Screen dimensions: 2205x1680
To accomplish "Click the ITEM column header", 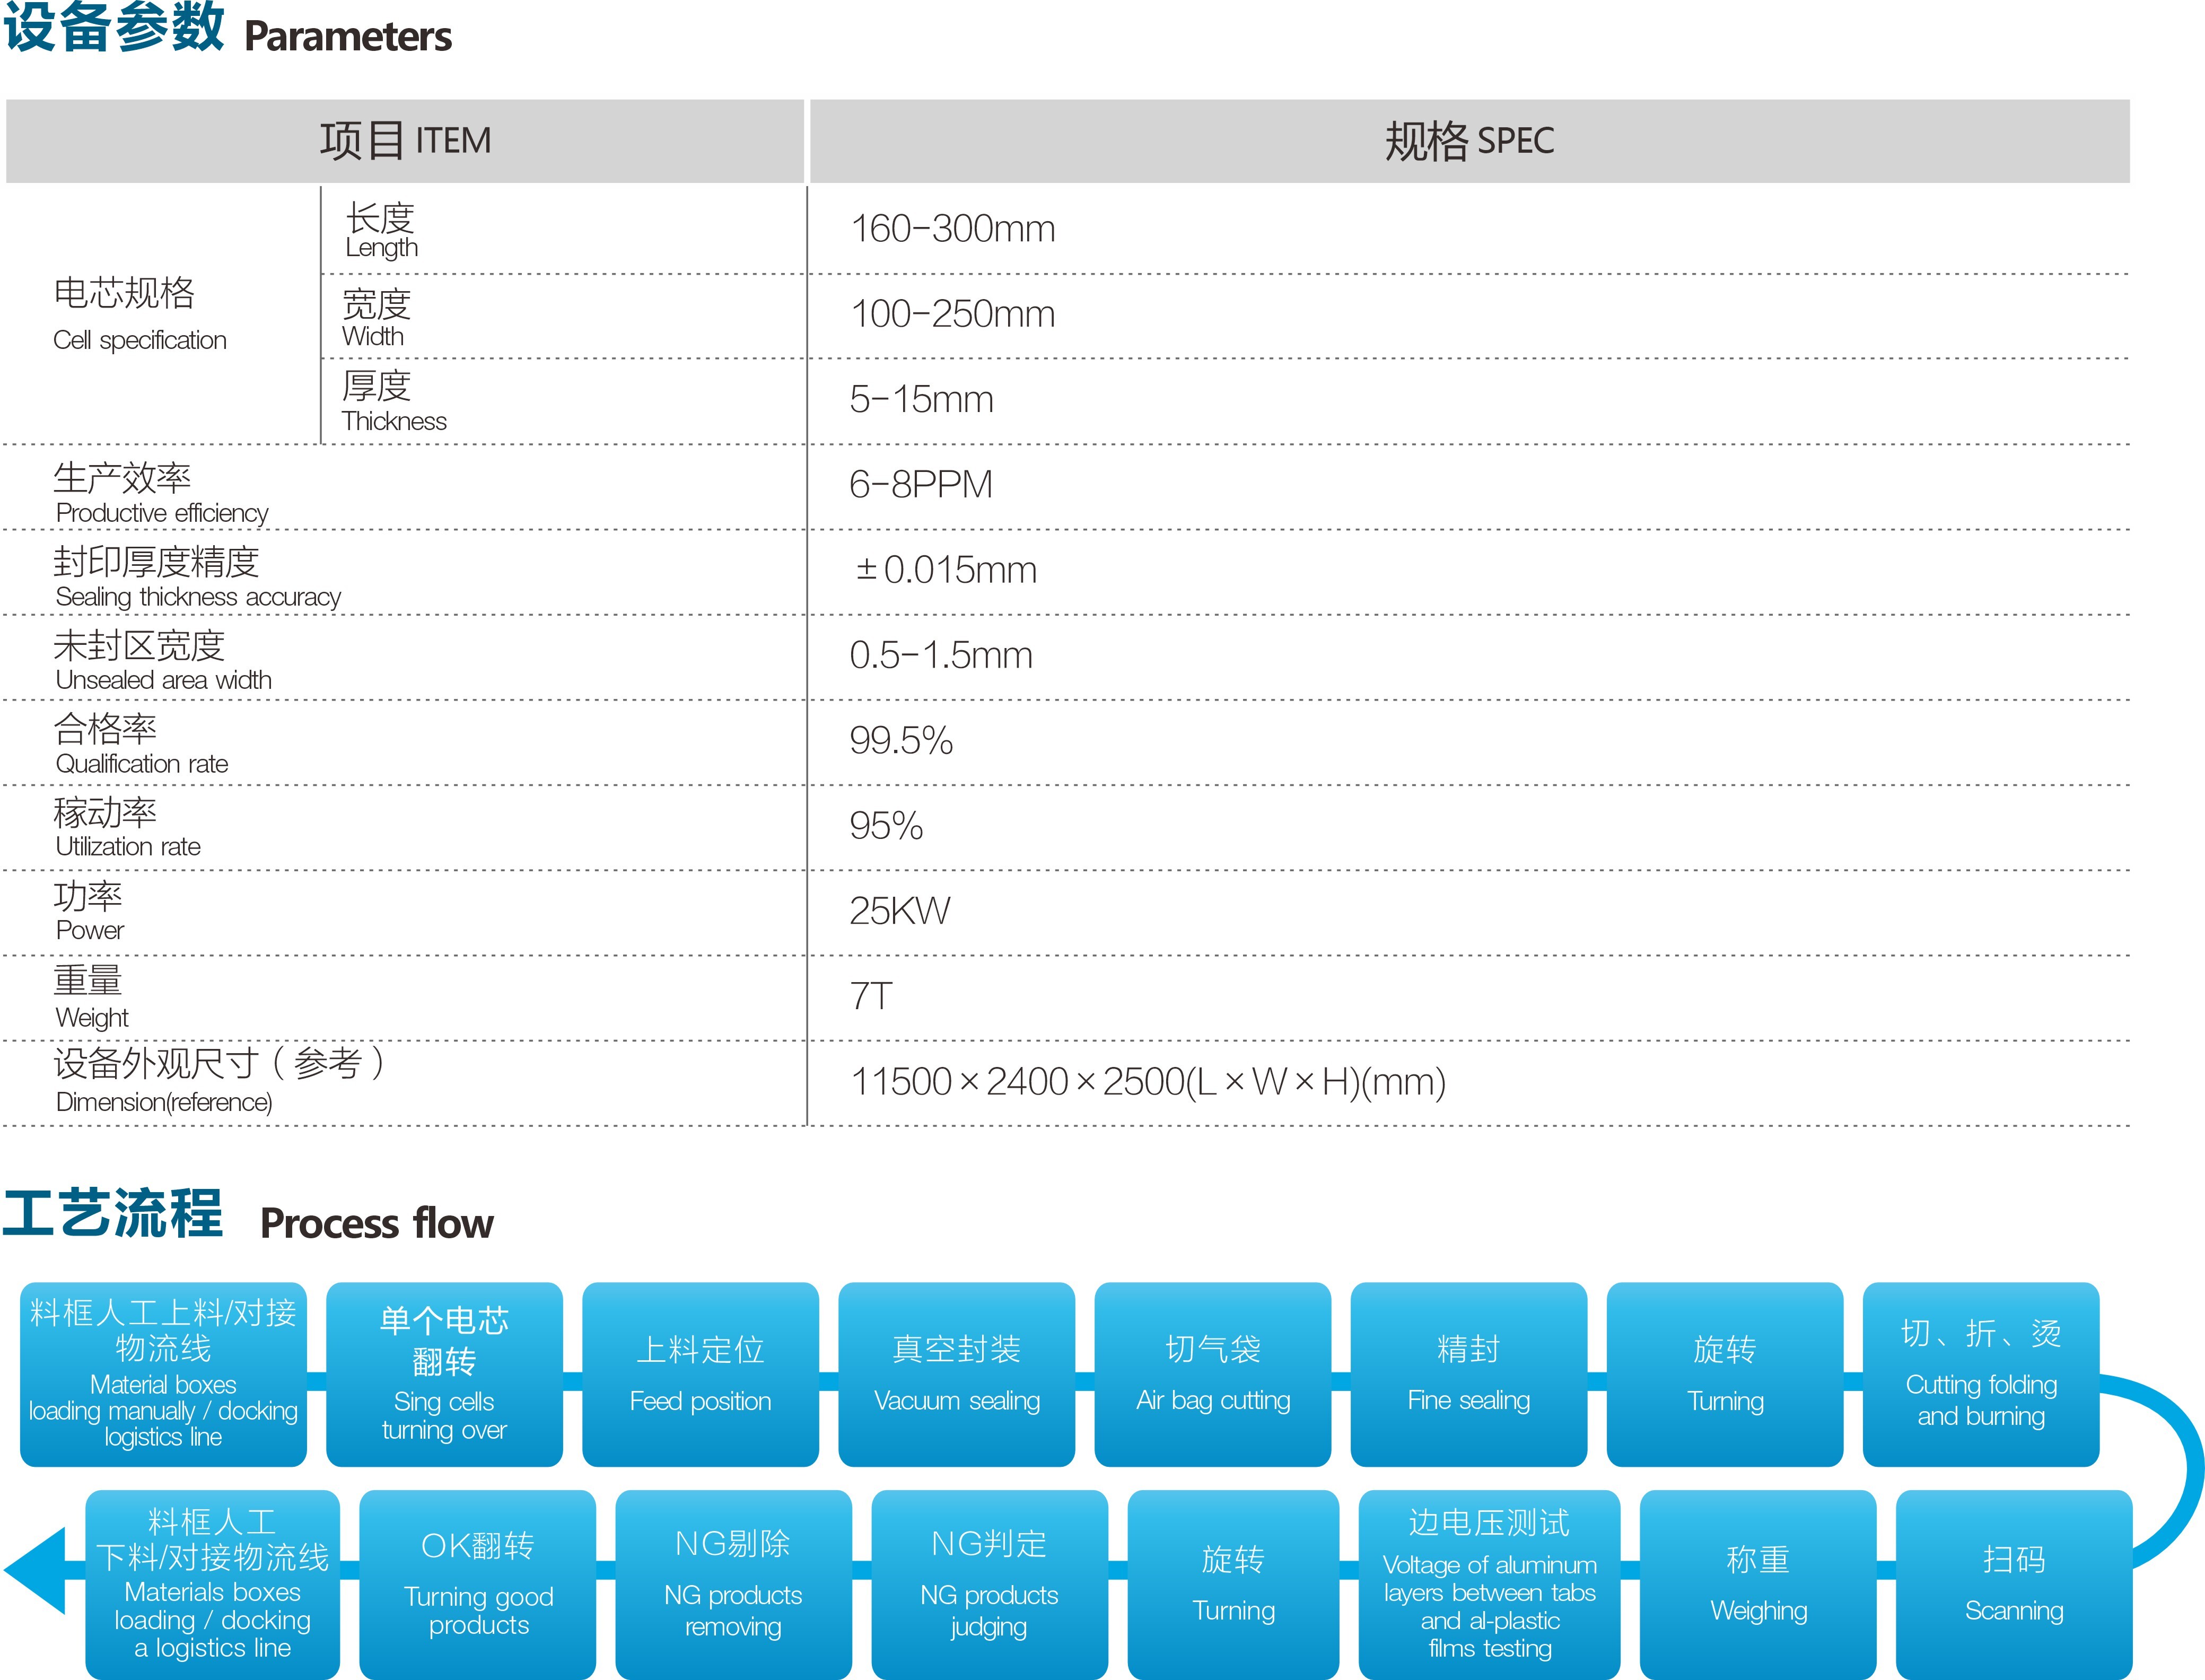I will pyautogui.click(x=405, y=141).
